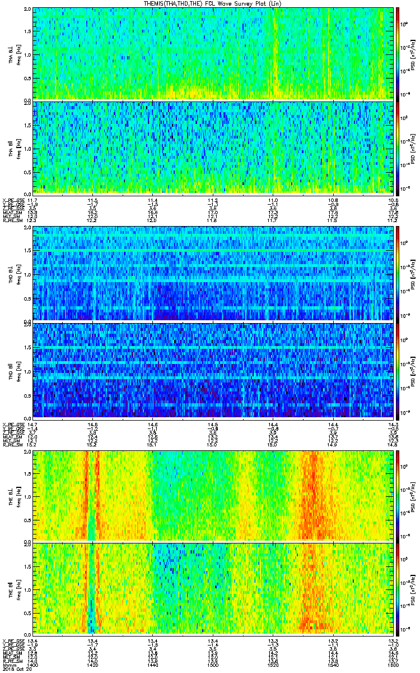
Task: Select the THD B-perpendicular spectrogram panel
Action: click(212, 274)
